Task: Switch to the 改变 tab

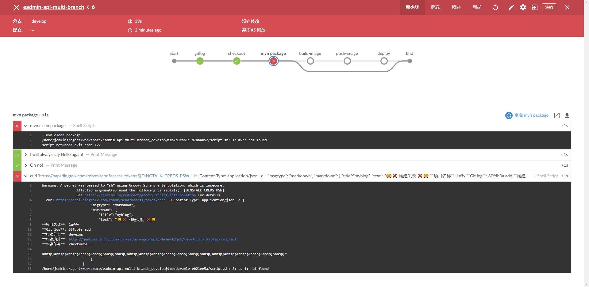Action: tap(435, 7)
